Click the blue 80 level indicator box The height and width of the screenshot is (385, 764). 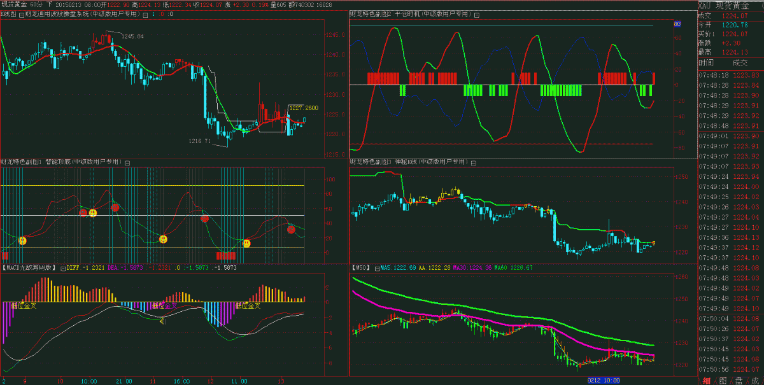pos(677,24)
